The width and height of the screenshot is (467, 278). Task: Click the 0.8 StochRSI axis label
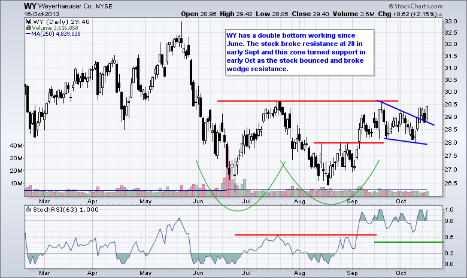(x=450, y=221)
